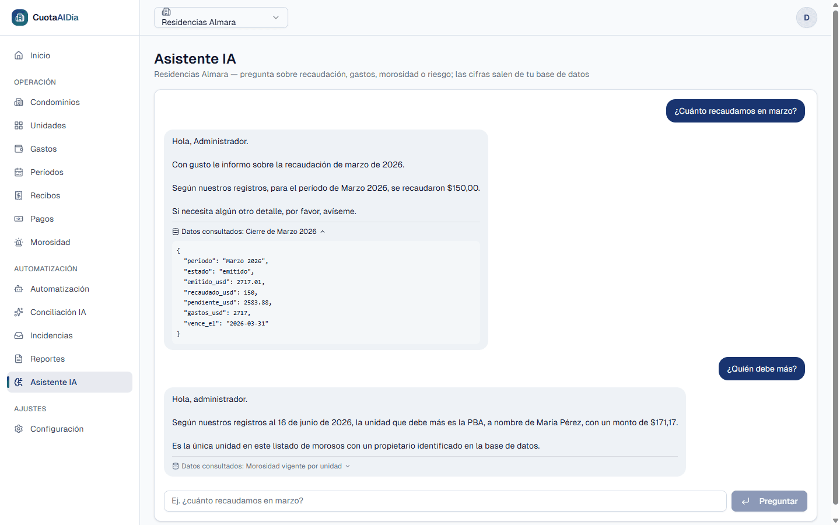Click the Configuración gear icon

pyautogui.click(x=19, y=429)
